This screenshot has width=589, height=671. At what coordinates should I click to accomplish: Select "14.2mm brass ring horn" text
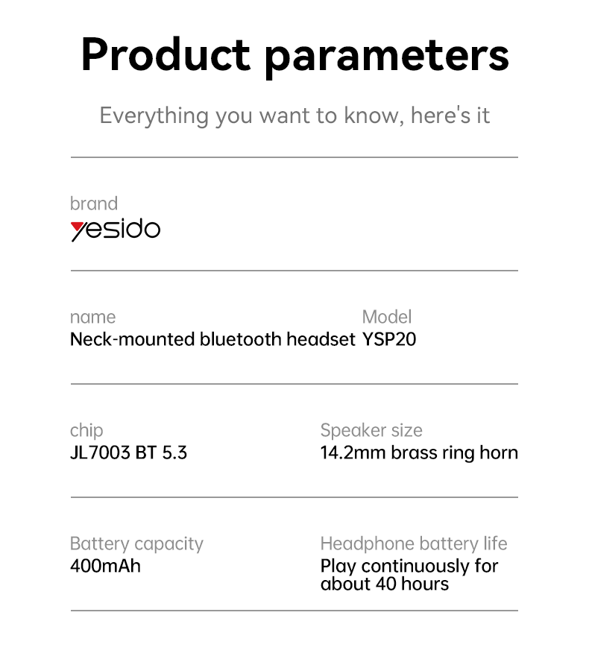pyautogui.click(x=419, y=453)
